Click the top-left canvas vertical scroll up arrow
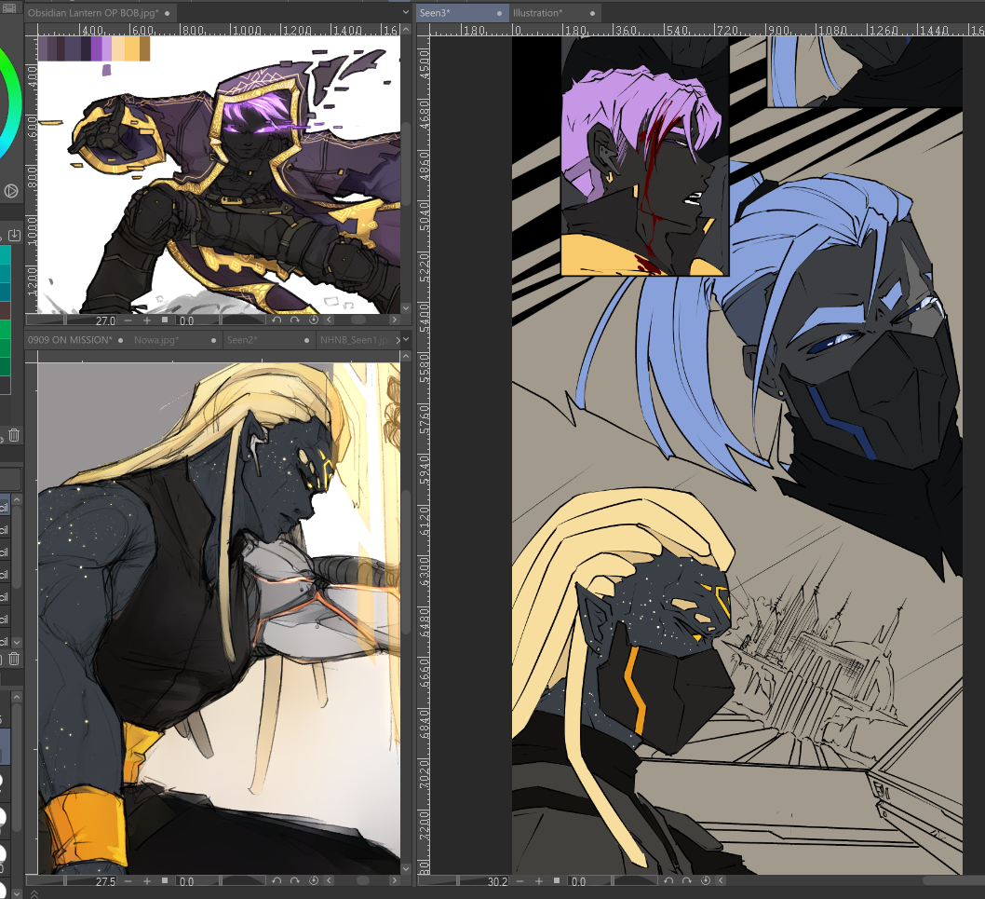The image size is (985, 899). point(406,30)
